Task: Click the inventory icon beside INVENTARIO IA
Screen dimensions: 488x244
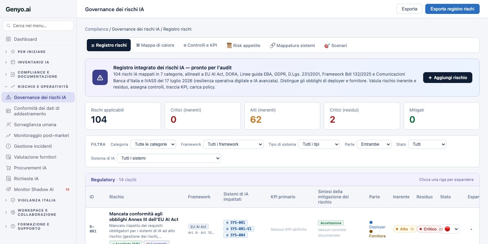Action: tap(13, 62)
